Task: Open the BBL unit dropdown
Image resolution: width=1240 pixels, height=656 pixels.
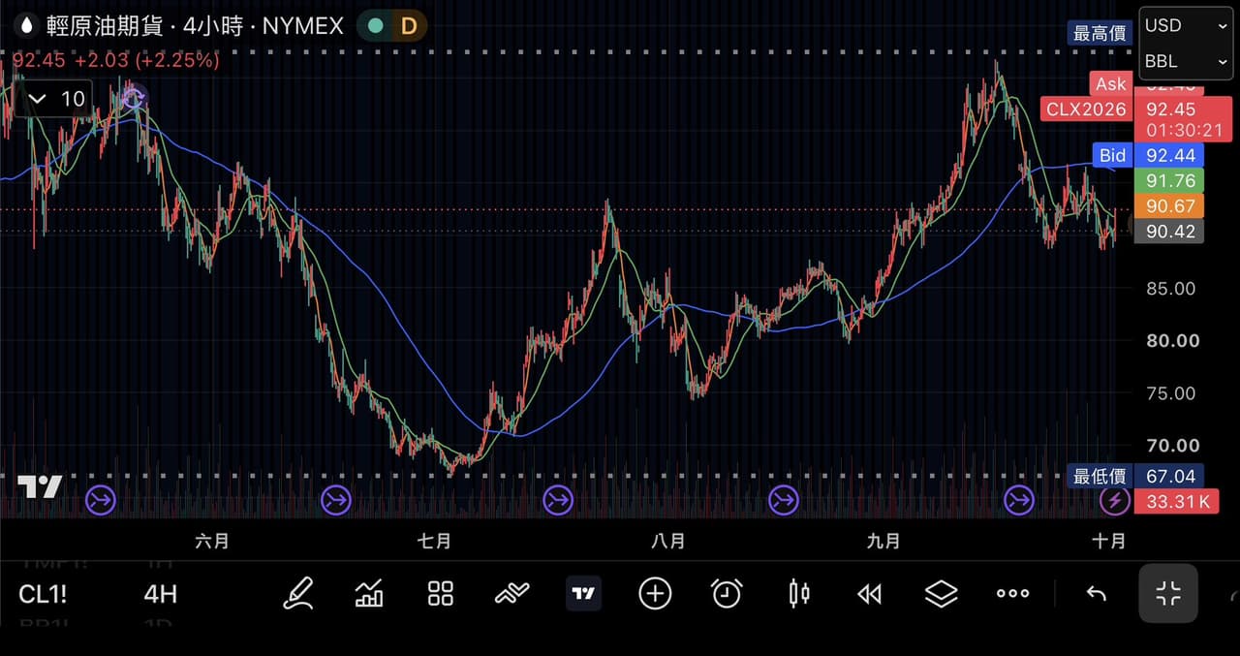Action: tap(1186, 61)
